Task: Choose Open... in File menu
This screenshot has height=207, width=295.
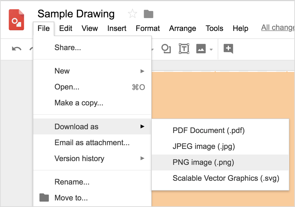Action: (92, 87)
